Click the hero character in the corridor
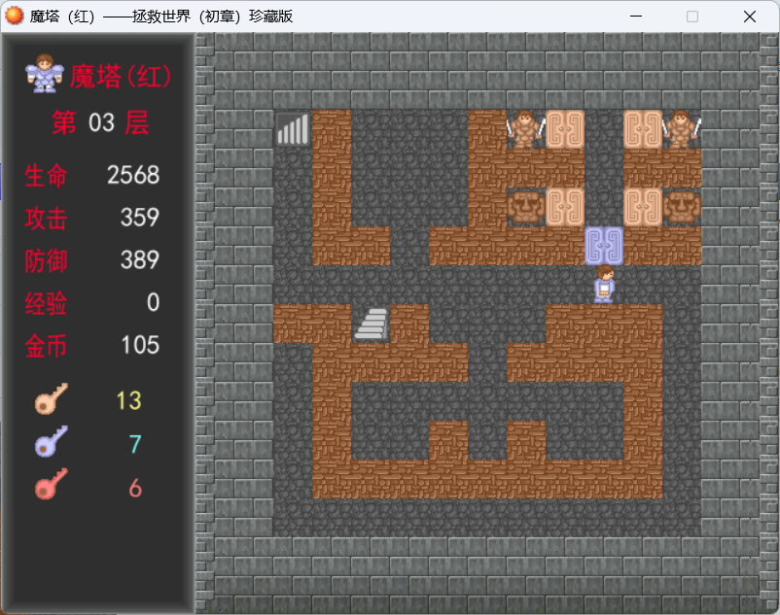The width and height of the screenshot is (780, 615). click(604, 284)
